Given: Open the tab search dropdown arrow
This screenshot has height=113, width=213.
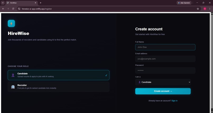Looking at the screenshot, I should 3,3.
